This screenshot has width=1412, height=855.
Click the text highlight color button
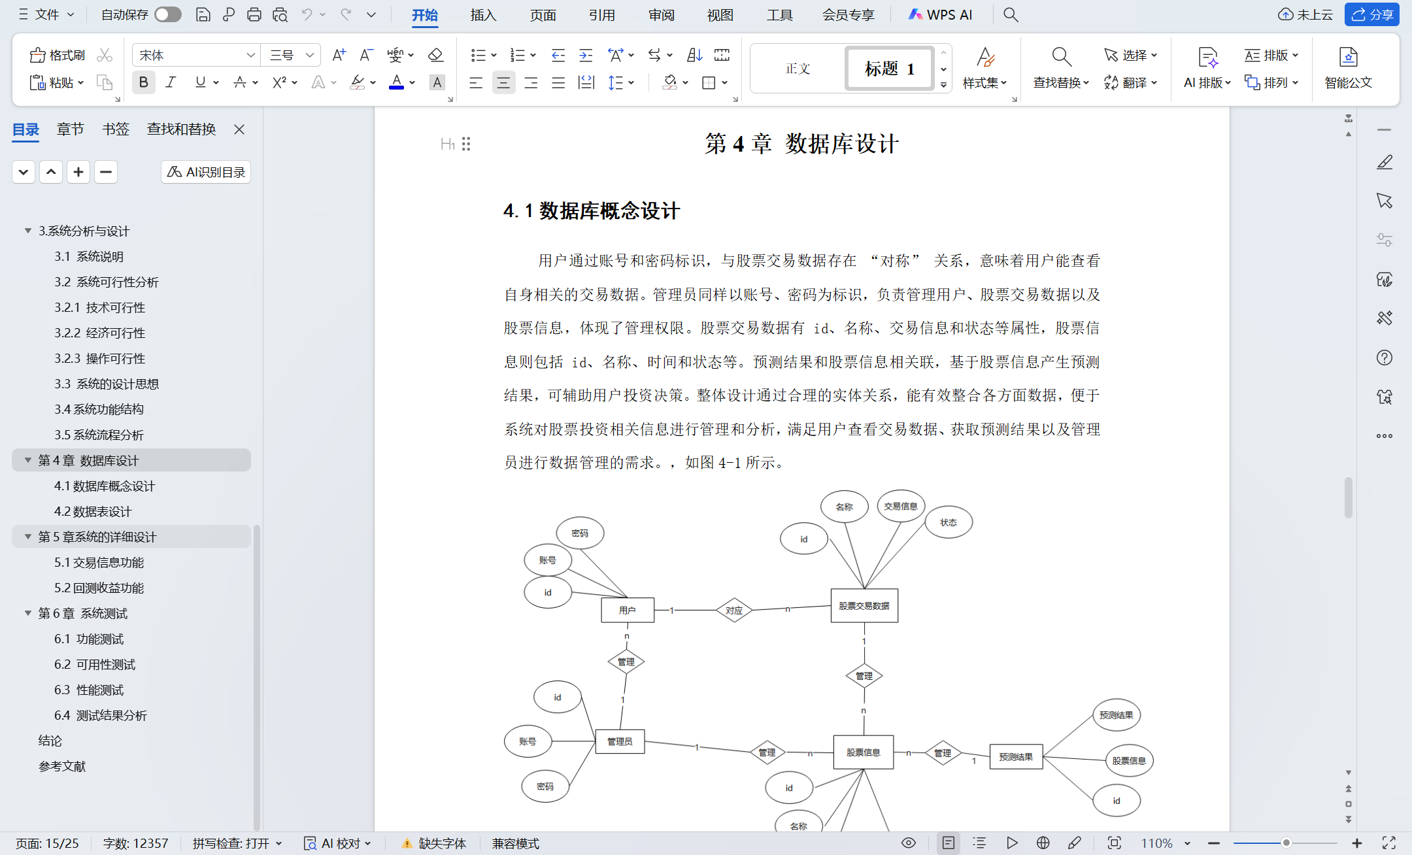[357, 82]
